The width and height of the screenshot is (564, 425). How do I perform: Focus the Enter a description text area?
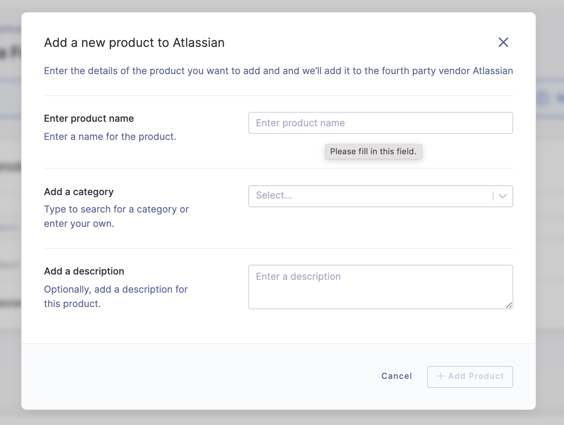pos(380,287)
